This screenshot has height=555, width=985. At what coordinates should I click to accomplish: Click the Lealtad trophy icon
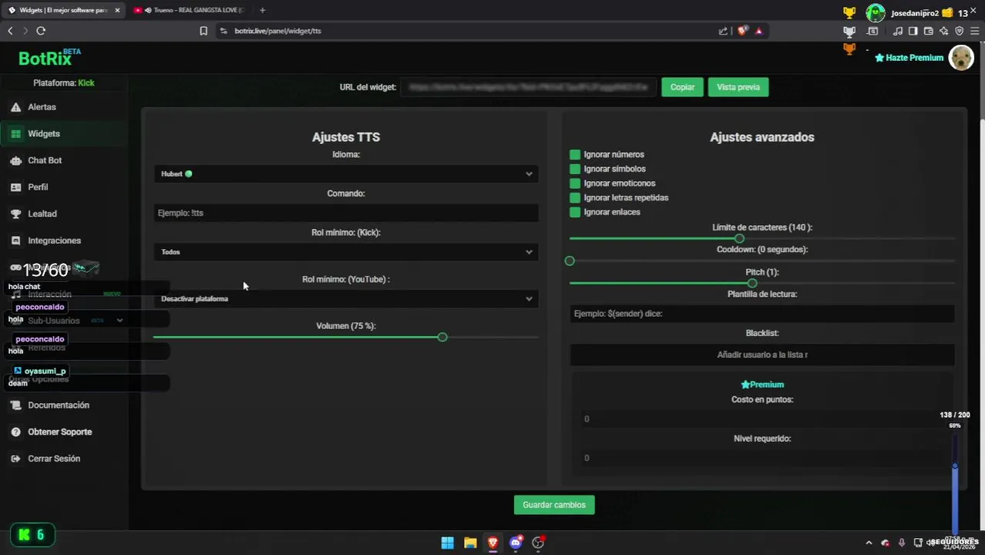tap(15, 214)
